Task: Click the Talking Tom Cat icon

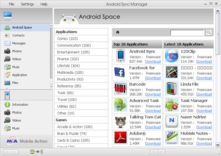Action: click(120, 121)
